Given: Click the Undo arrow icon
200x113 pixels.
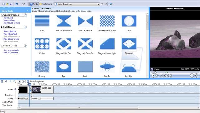Looking at the screenshot, I should point(17,4).
